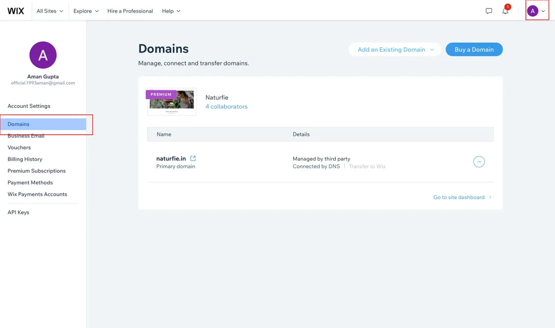
Task: Open Account Settings in sidebar
Action: pyautogui.click(x=29, y=106)
